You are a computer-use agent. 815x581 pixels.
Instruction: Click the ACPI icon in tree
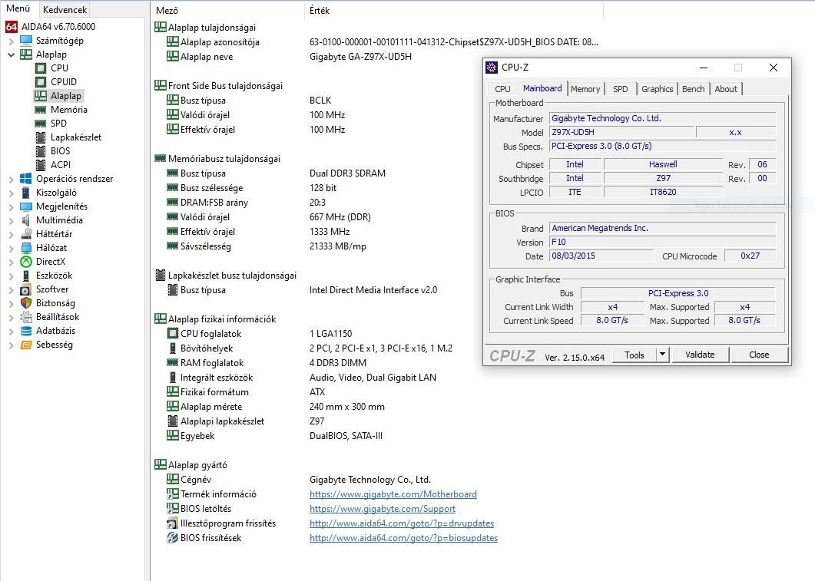tap(41, 165)
